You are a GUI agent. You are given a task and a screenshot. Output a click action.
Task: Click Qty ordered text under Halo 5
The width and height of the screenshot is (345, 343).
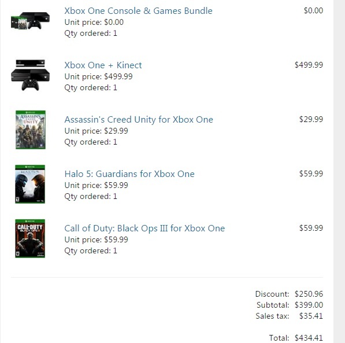point(91,196)
